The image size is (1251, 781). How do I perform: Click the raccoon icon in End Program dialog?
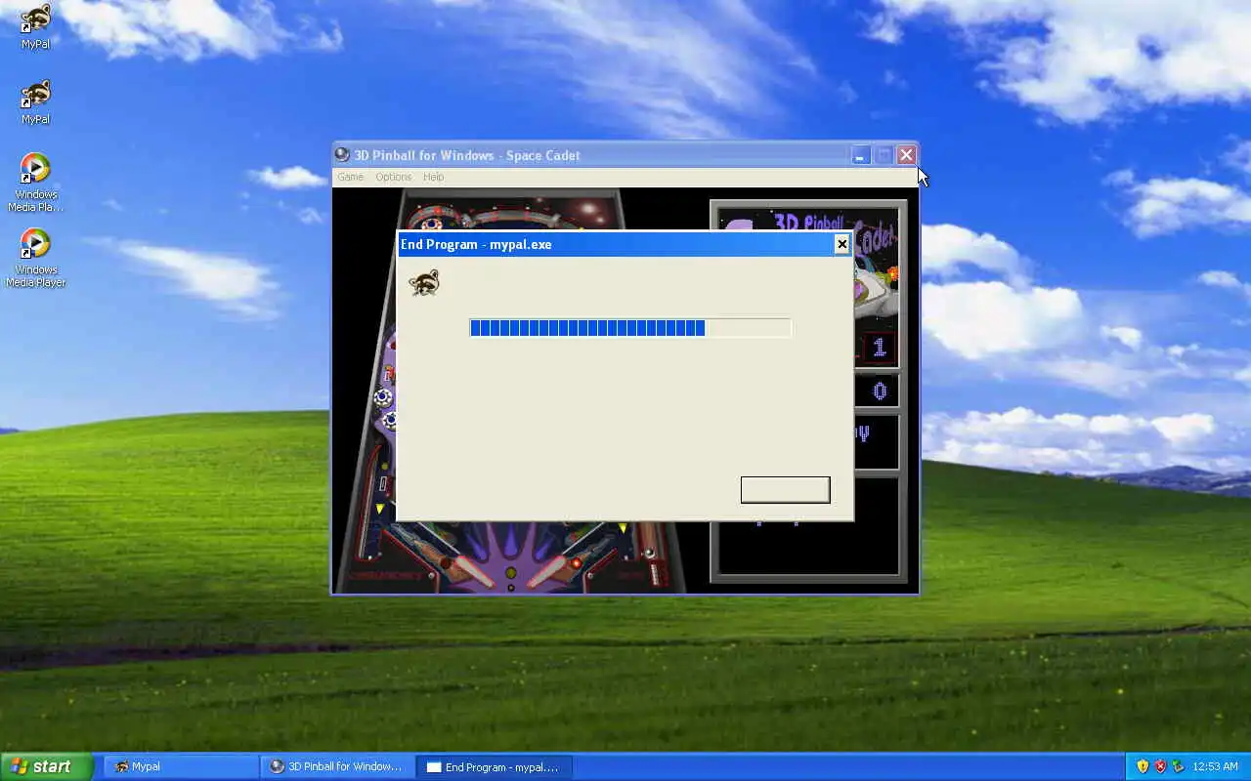[x=424, y=283]
